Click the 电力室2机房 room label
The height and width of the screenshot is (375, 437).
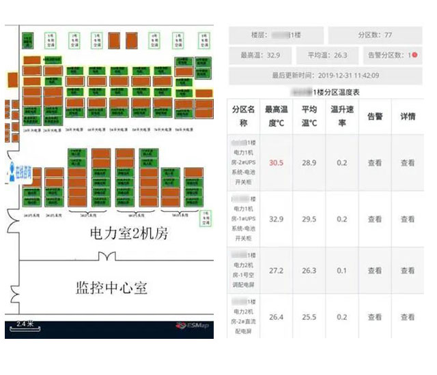click(129, 234)
